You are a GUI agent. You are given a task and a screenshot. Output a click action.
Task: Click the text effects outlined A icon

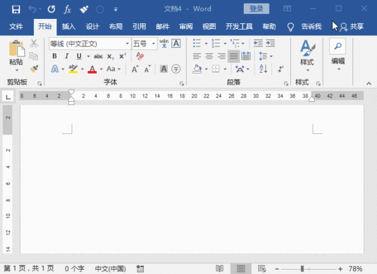coord(55,69)
